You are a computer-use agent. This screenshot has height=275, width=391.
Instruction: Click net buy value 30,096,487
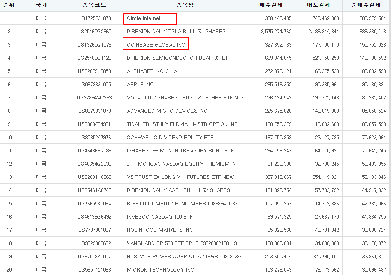coord(374,269)
